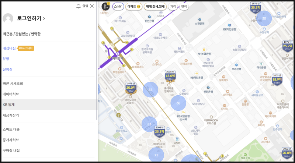295x163 pixels.
Task: Click the 하나은행 map icon
Action: click(x=261, y=63)
